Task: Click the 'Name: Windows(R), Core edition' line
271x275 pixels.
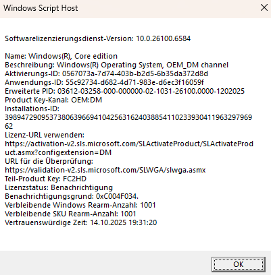Action: click(61, 56)
